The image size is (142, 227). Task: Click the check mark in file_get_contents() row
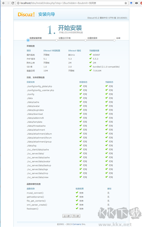click(x=77, y=201)
